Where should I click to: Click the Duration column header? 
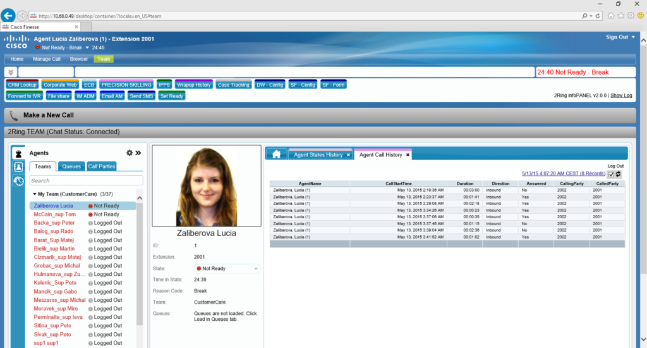pos(464,183)
